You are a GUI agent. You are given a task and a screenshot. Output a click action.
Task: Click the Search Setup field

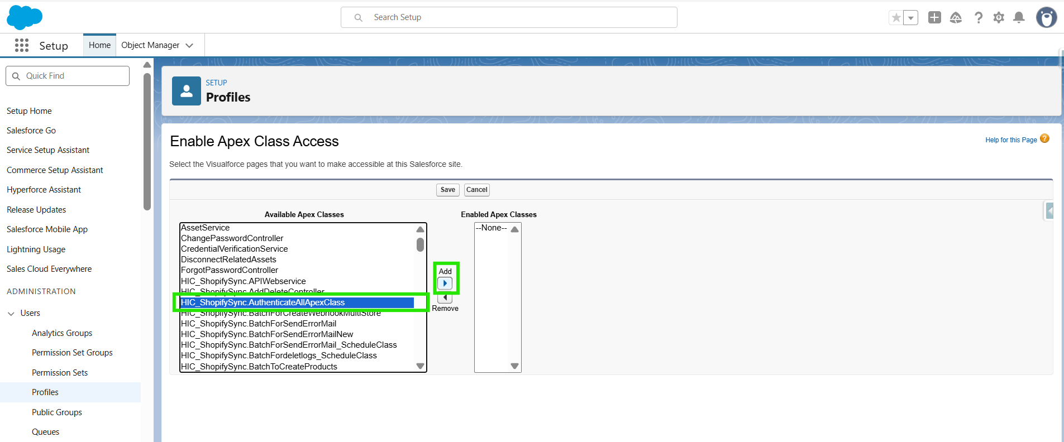coord(509,17)
